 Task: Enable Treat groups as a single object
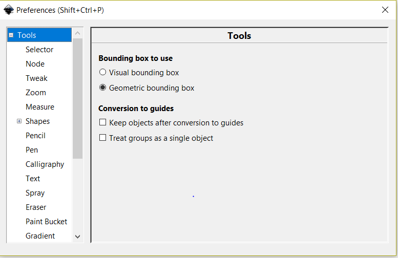[x=102, y=138]
